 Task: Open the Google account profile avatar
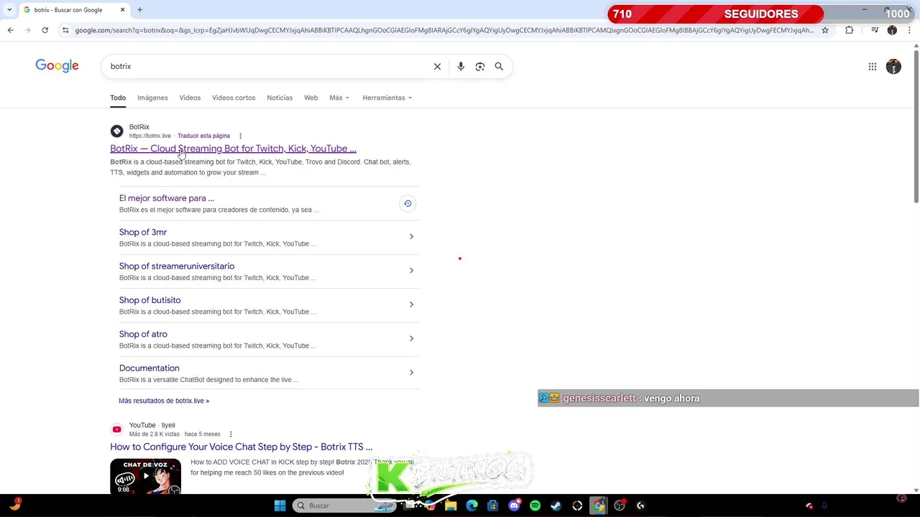coord(893,67)
